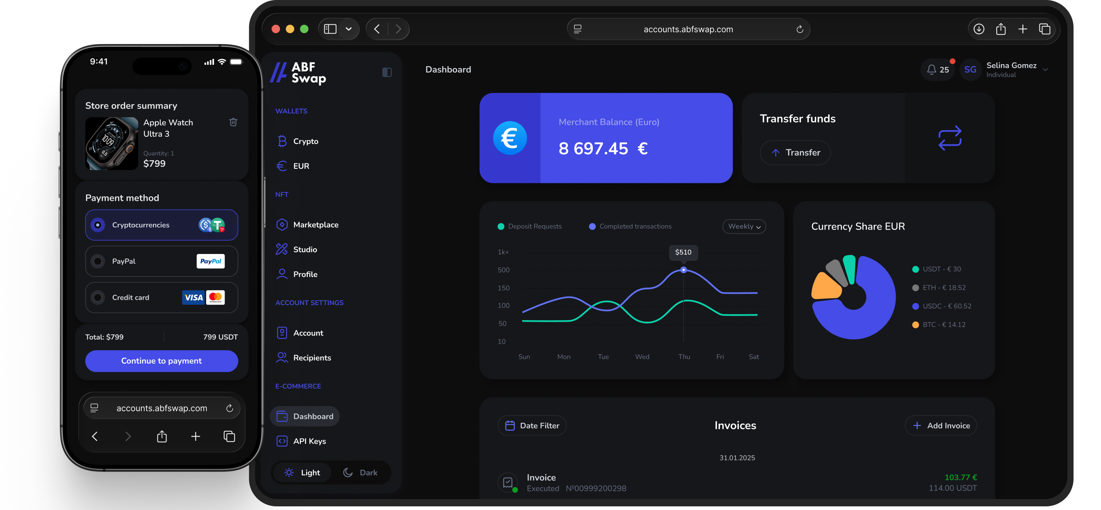The width and height of the screenshot is (1101, 510).
Task: Click the 103.77 € invoice amount
Action: (x=961, y=477)
